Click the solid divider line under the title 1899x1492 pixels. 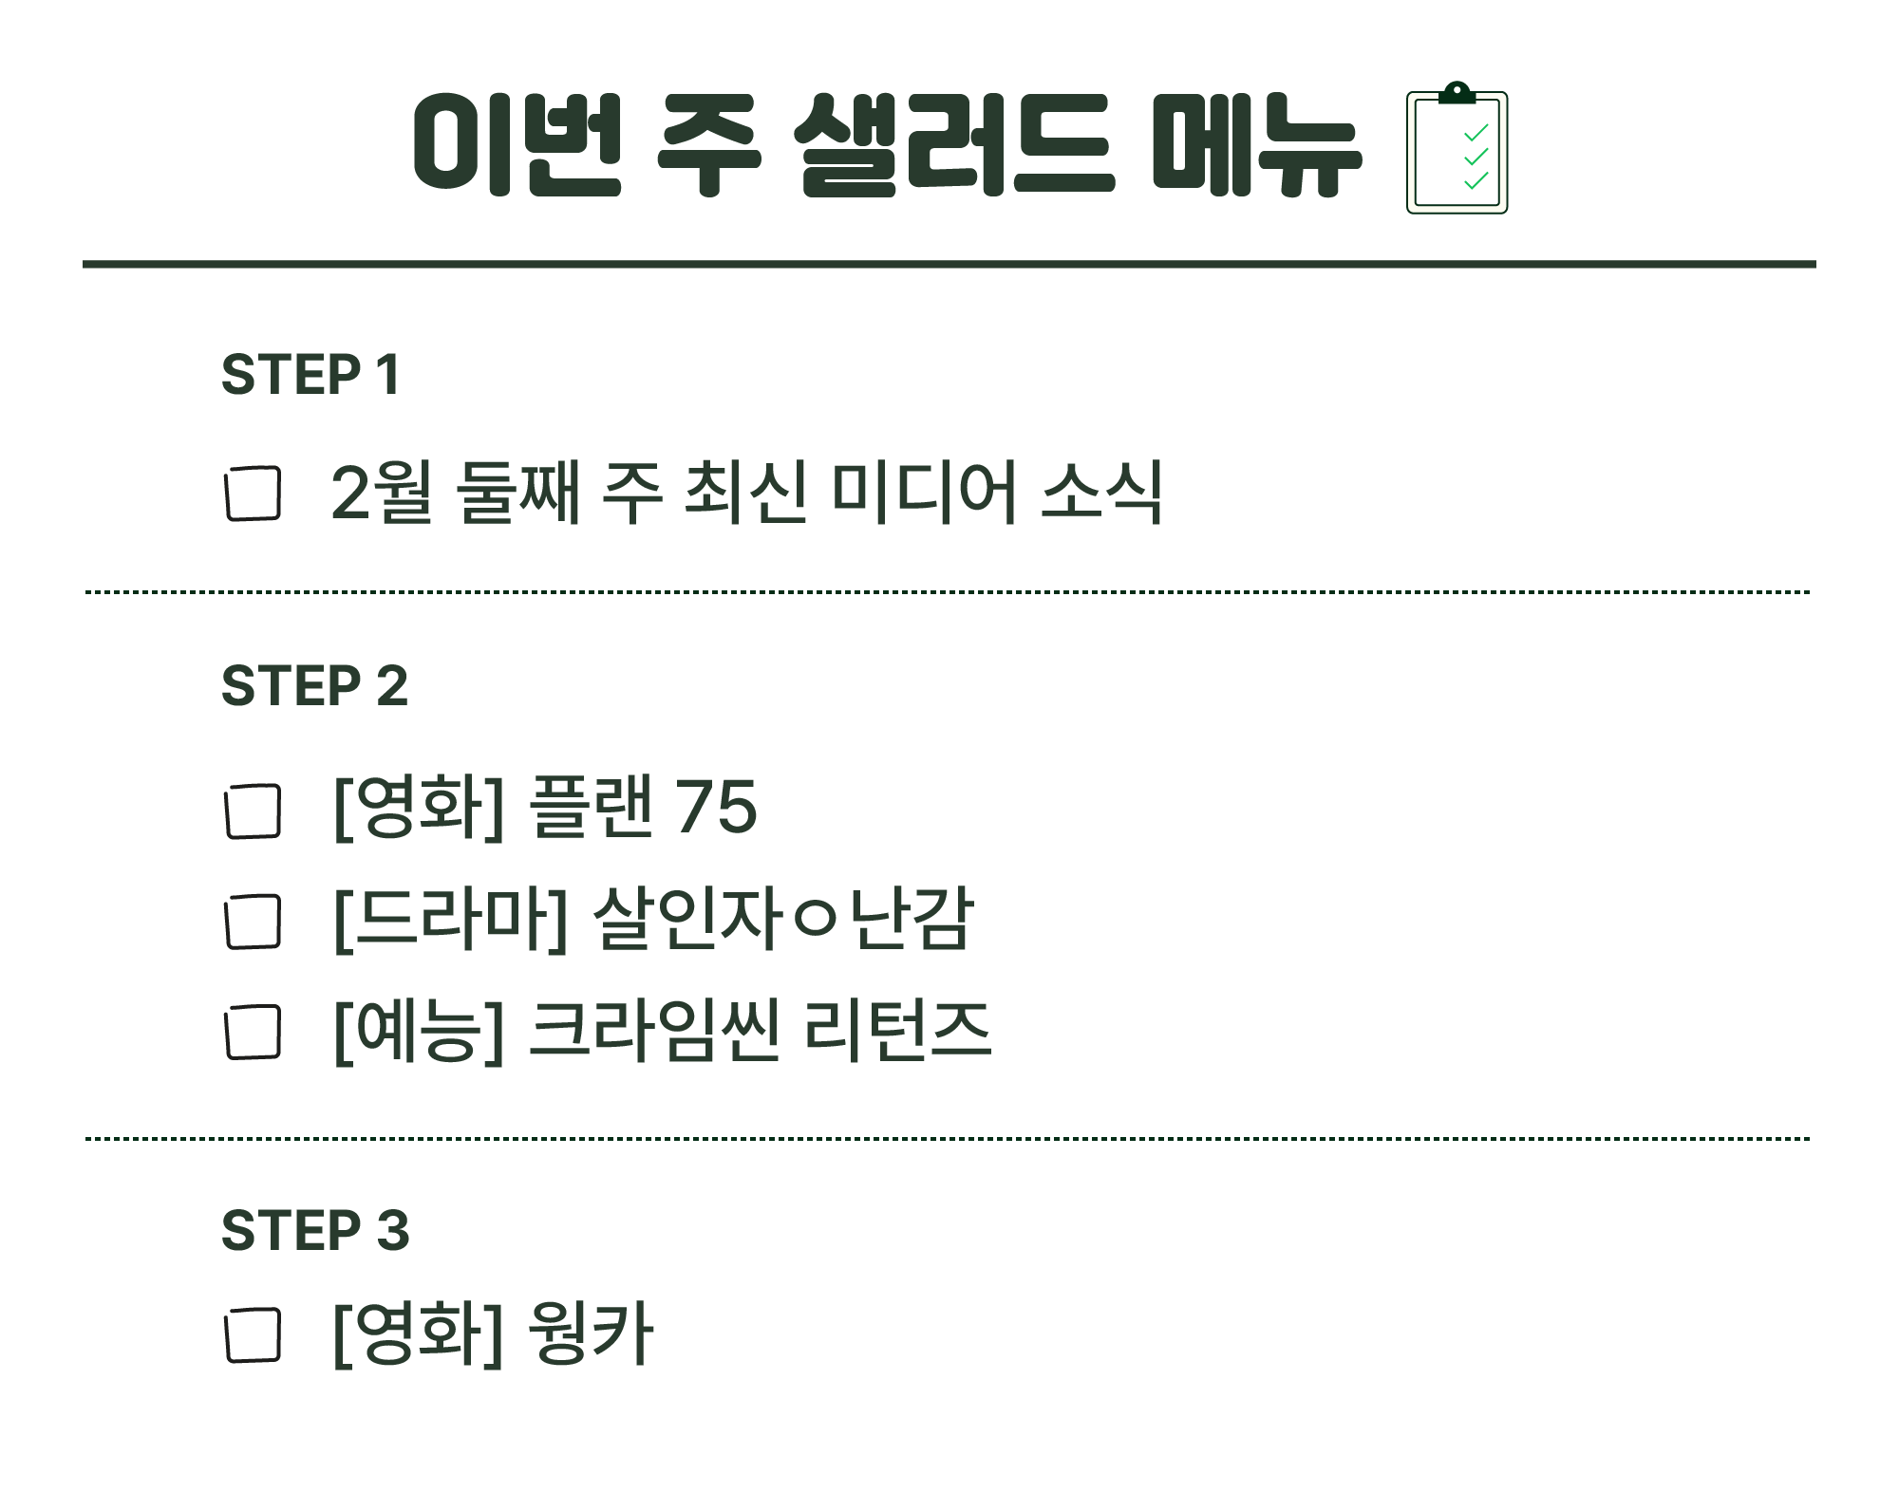click(x=949, y=264)
